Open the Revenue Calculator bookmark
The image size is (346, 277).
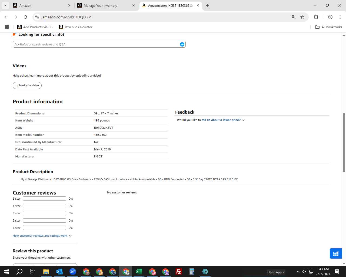coord(76,27)
